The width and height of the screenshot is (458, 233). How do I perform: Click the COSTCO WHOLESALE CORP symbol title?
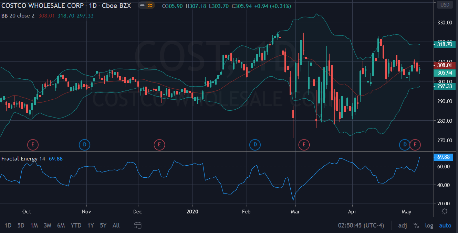(x=42, y=6)
